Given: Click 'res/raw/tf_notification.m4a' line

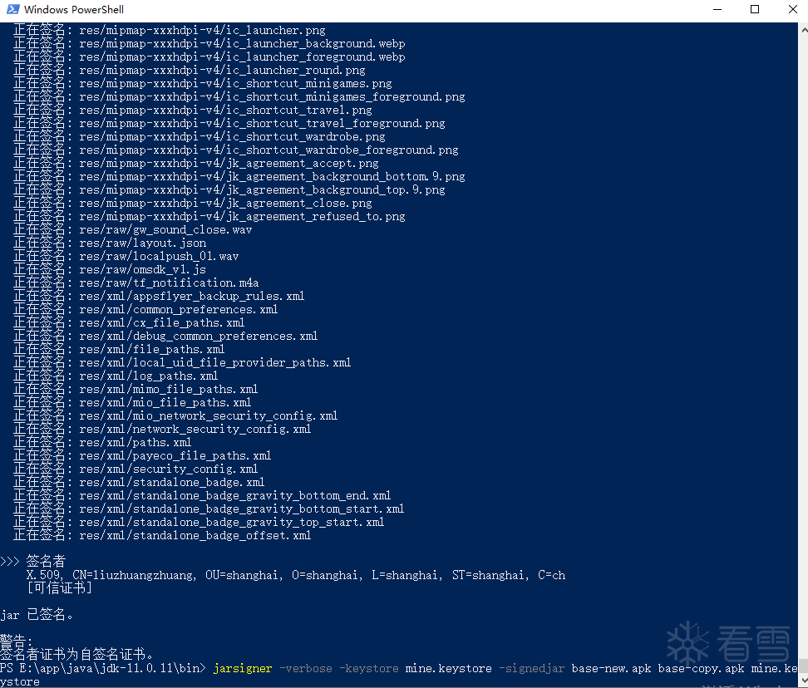Looking at the screenshot, I should pyautogui.click(x=136, y=283).
